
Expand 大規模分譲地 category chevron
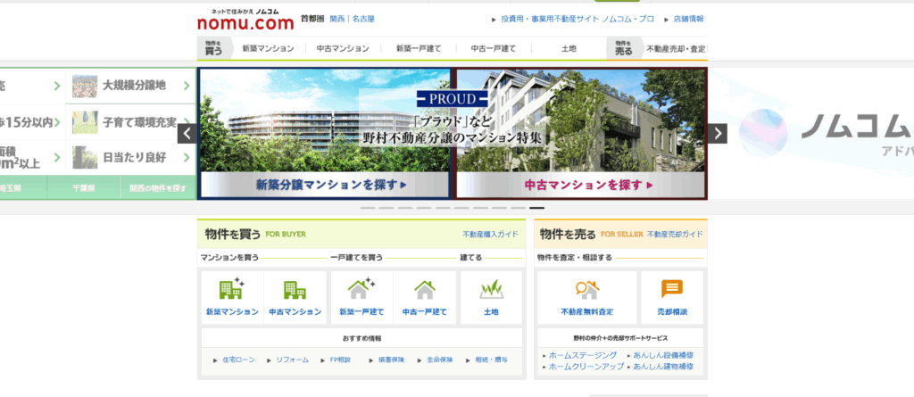(187, 86)
